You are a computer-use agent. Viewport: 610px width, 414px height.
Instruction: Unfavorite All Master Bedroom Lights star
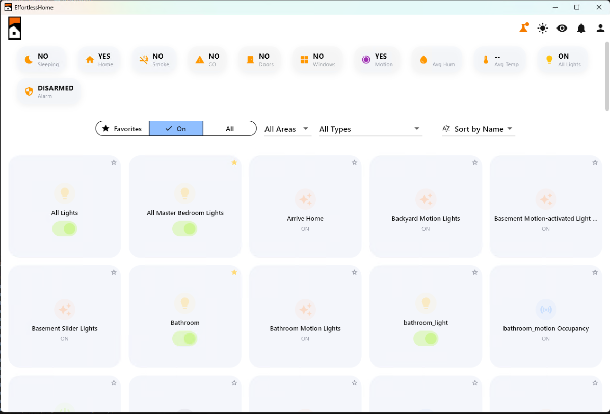click(x=234, y=162)
